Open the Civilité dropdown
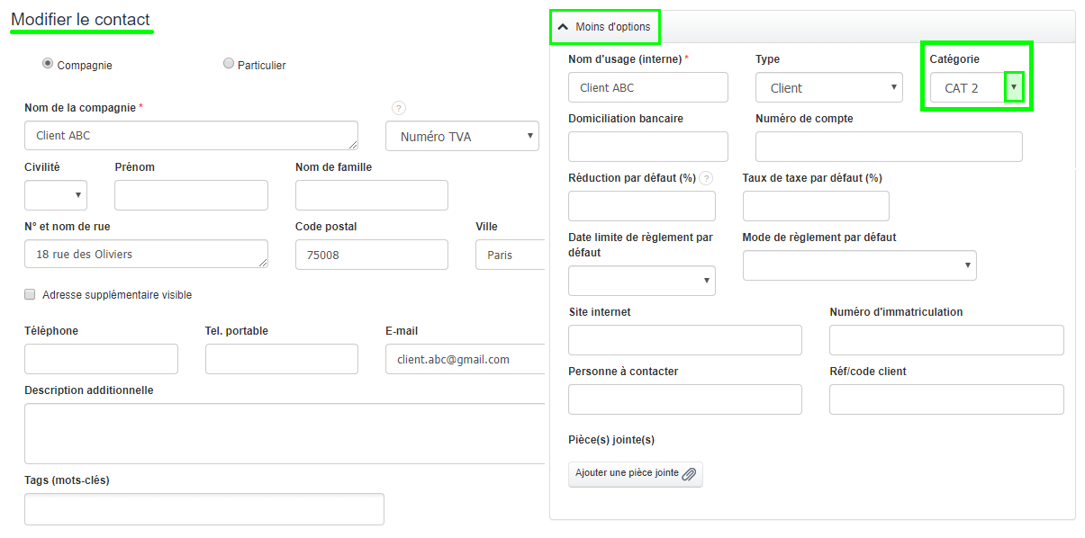The image size is (1085, 538). [x=56, y=195]
